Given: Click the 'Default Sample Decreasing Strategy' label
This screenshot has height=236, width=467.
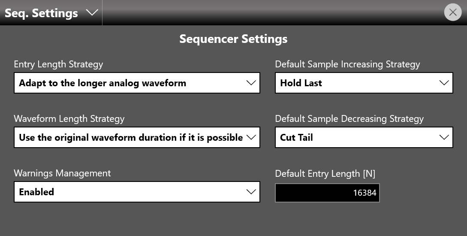Looking at the screenshot, I should (349, 119).
